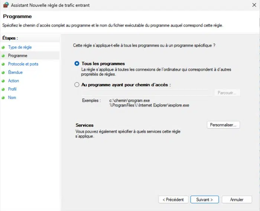260x211 pixels.
Task: Go back with the Précédent button
Action: (x=173, y=199)
